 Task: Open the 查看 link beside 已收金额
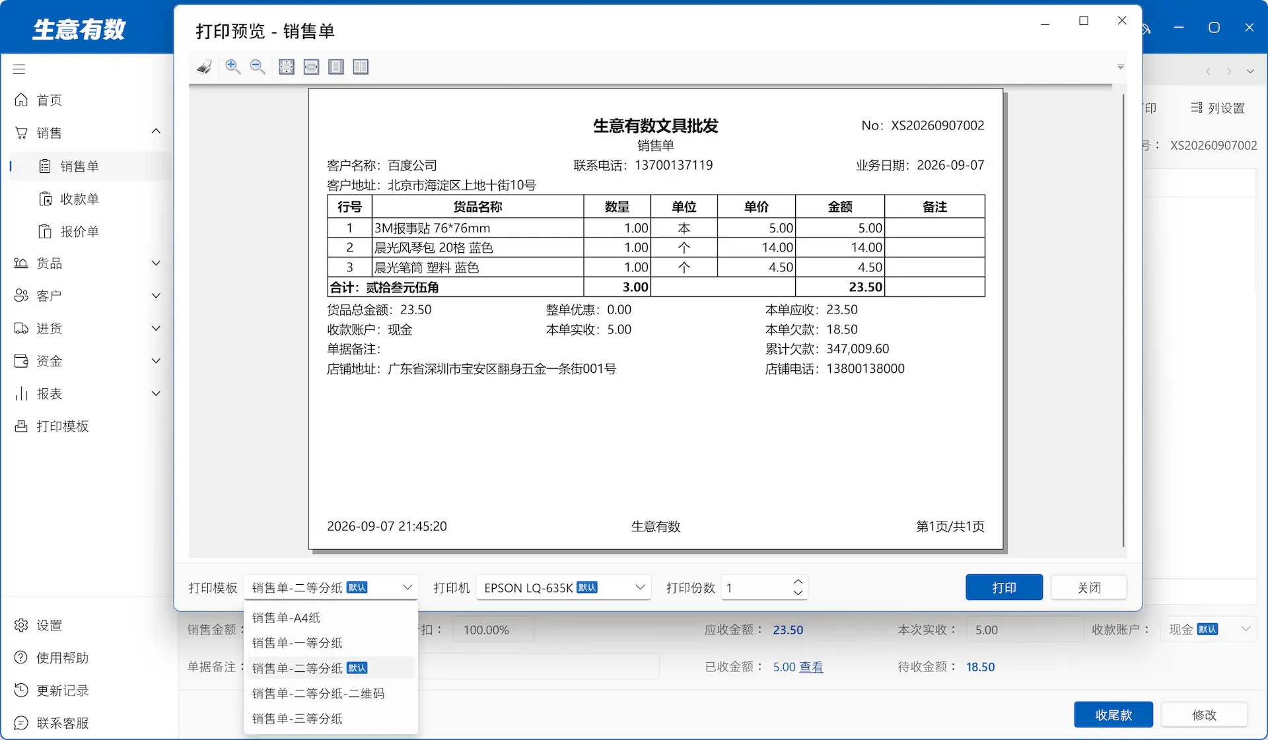(811, 667)
